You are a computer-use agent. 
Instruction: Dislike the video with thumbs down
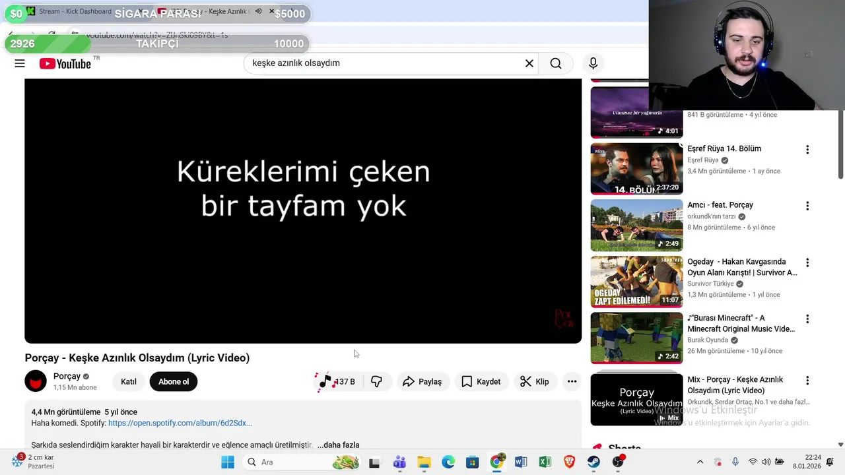point(376,381)
